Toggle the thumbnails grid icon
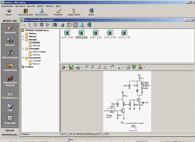This screenshot has width=195, height=142. pos(75,25)
